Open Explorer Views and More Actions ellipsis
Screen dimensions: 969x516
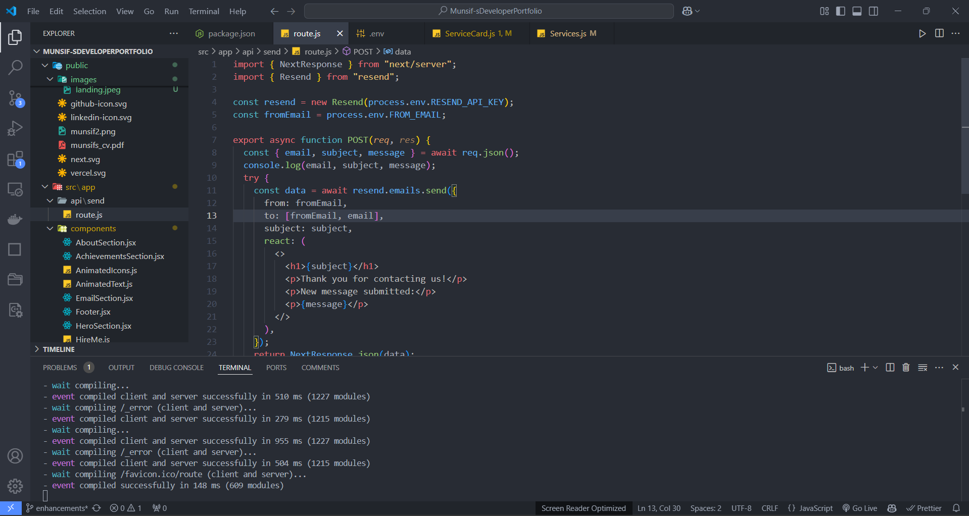click(x=174, y=33)
